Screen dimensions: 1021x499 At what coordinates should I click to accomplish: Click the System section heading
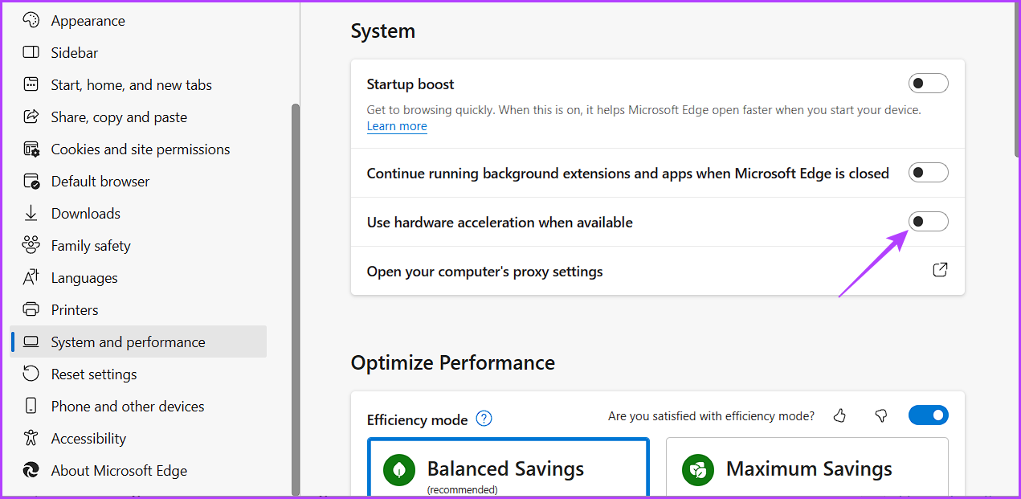click(383, 31)
